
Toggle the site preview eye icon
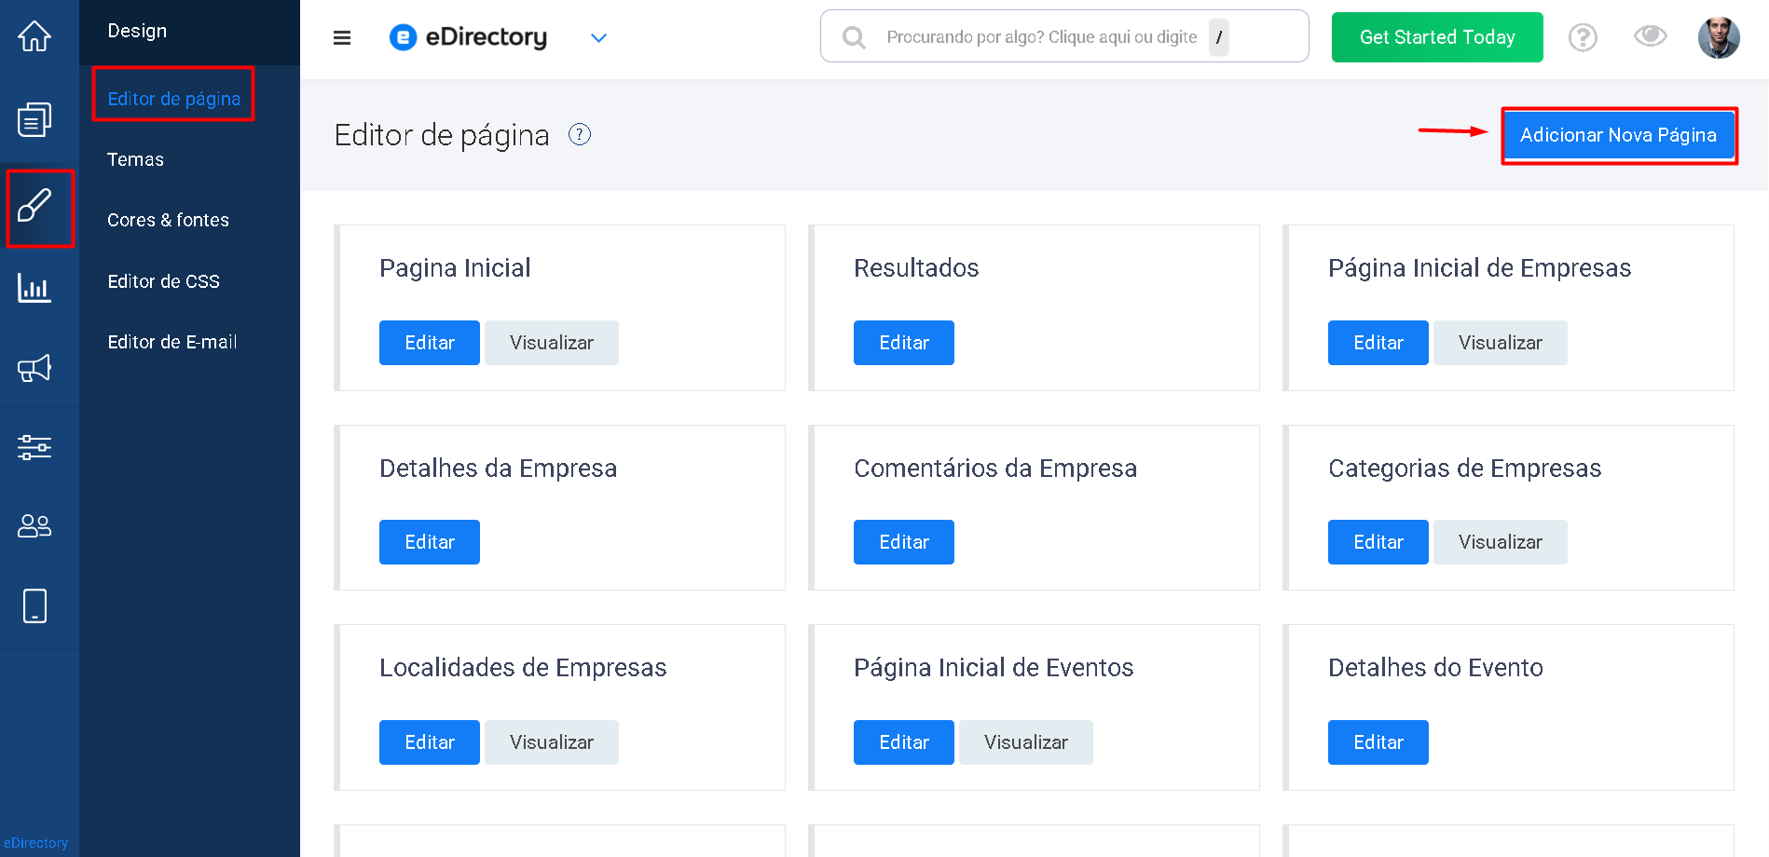tap(1650, 36)
